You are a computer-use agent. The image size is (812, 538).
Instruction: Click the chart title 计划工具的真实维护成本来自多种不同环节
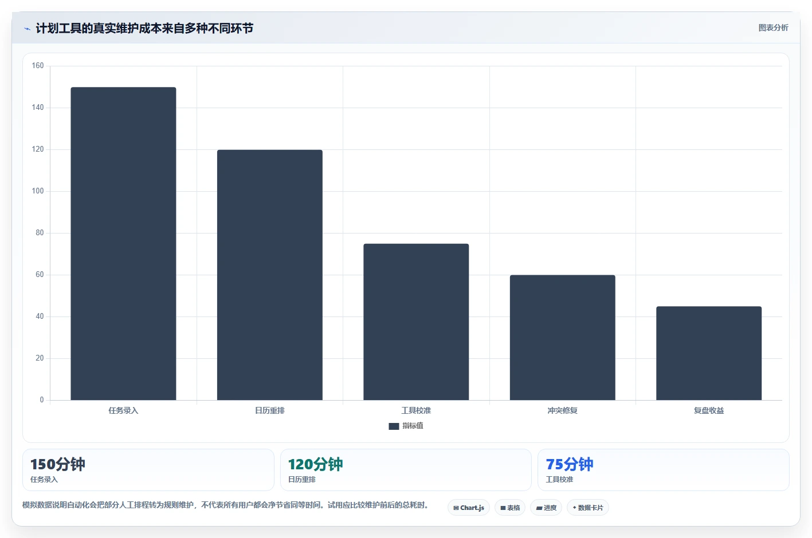(144, 28)
